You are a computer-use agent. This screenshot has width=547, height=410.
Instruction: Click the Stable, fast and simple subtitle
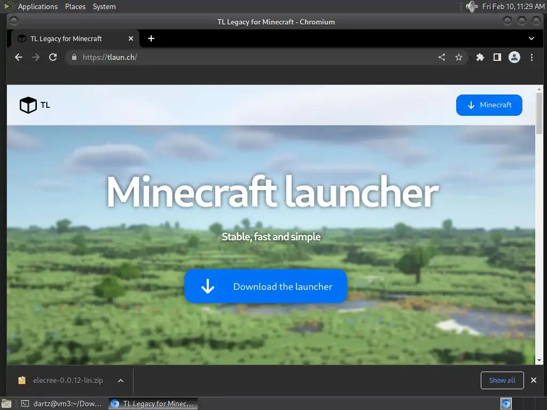pyautogui.click(x=271, y=236)
